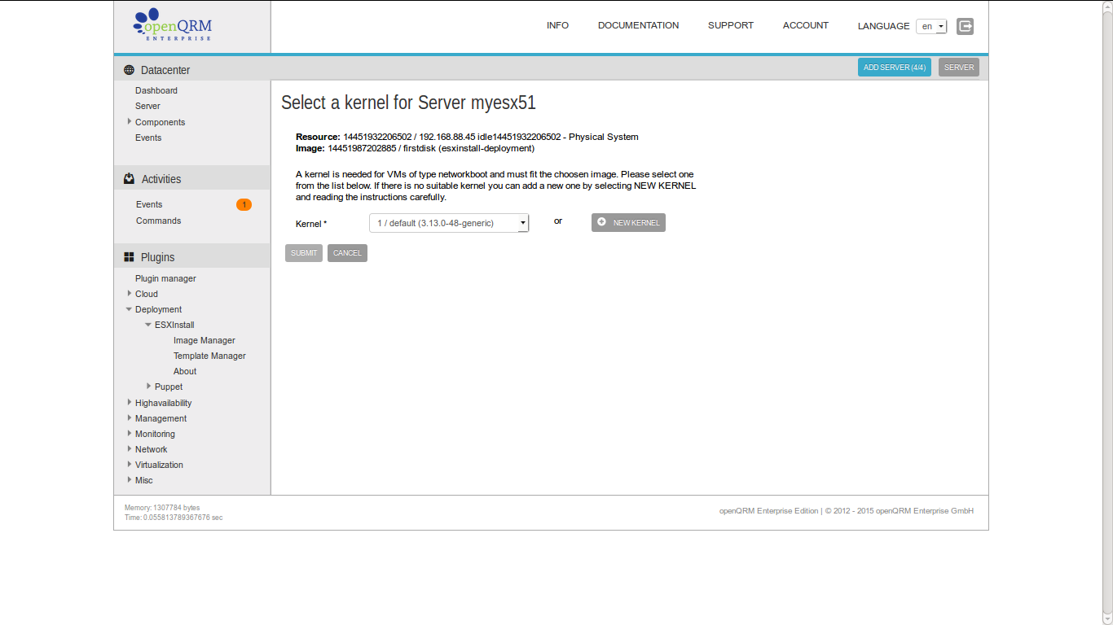Click the CANCEL button
This screenshot has height=625, width=1113.
[347, 253]
